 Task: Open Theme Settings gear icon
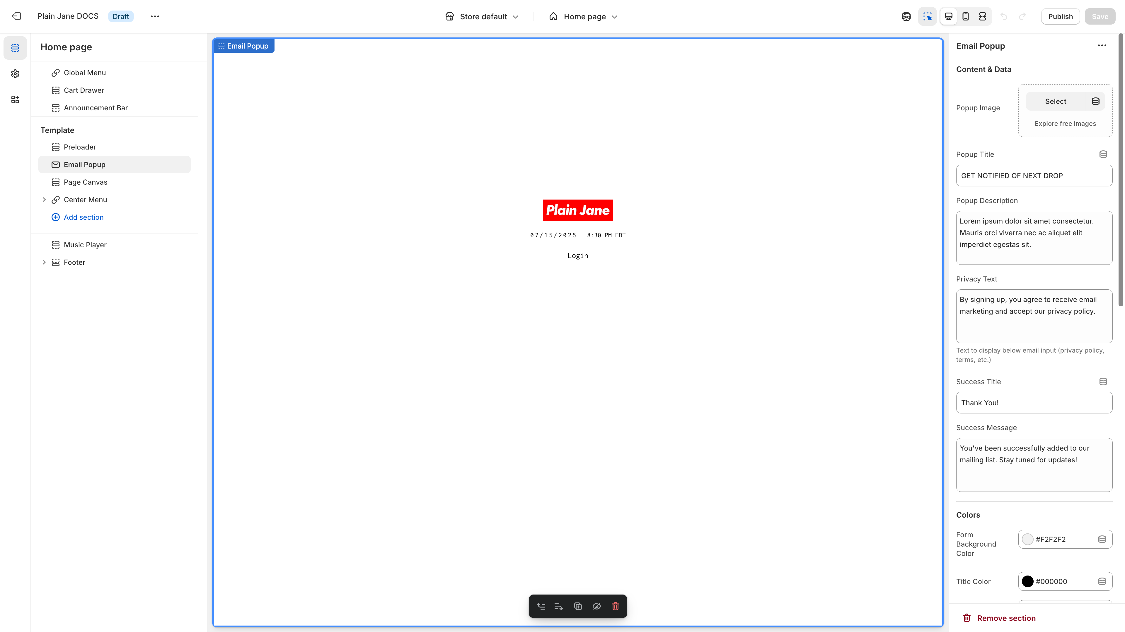15,74
